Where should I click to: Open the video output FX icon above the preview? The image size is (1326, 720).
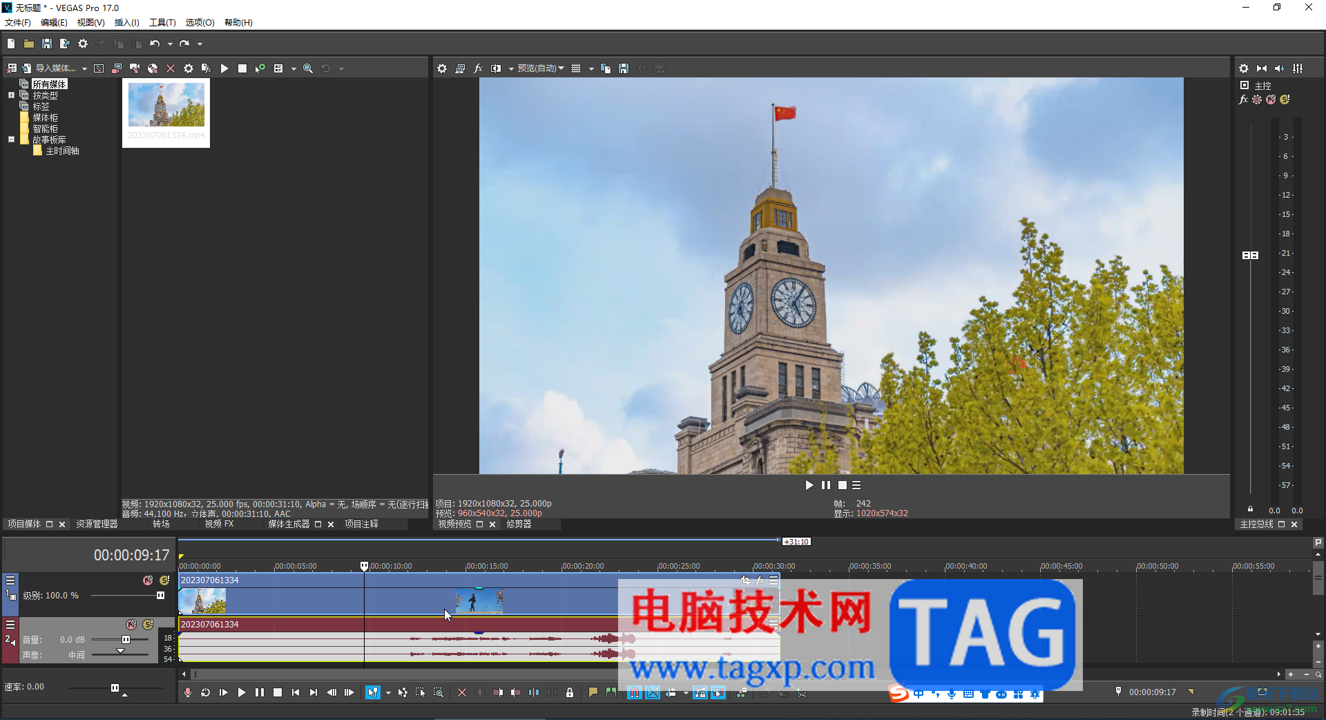tap(478, 68)
